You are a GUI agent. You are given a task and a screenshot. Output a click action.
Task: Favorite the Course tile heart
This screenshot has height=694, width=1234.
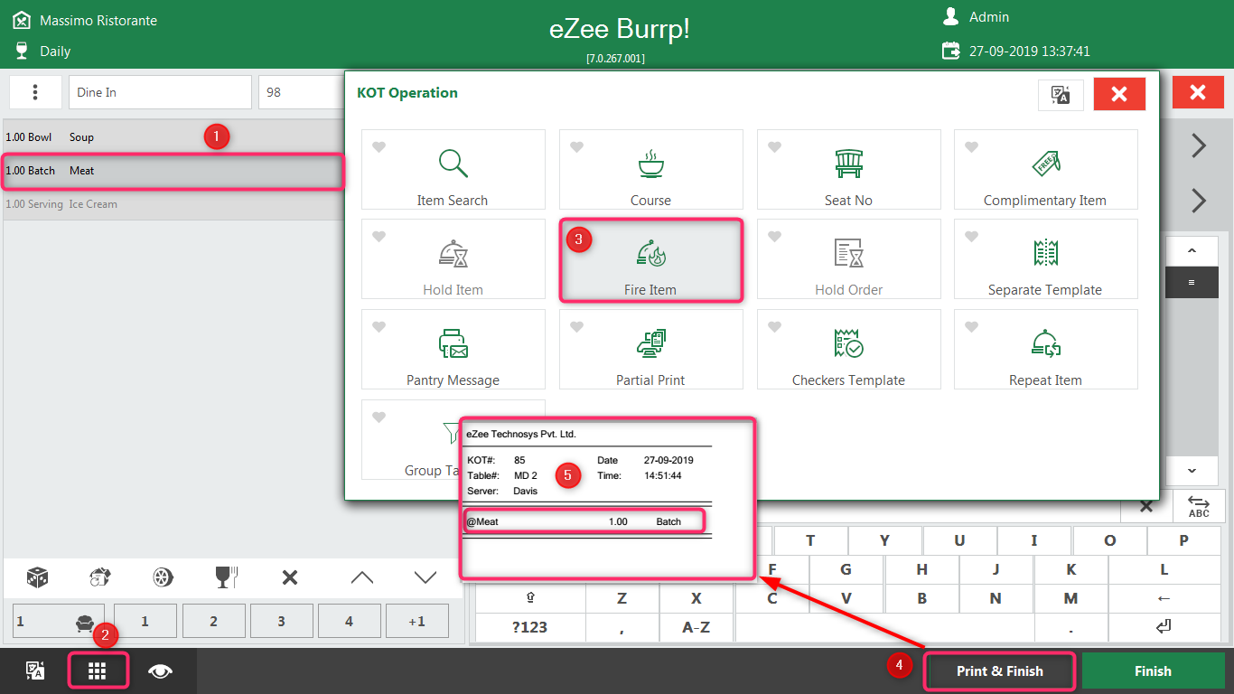point(577,147)
